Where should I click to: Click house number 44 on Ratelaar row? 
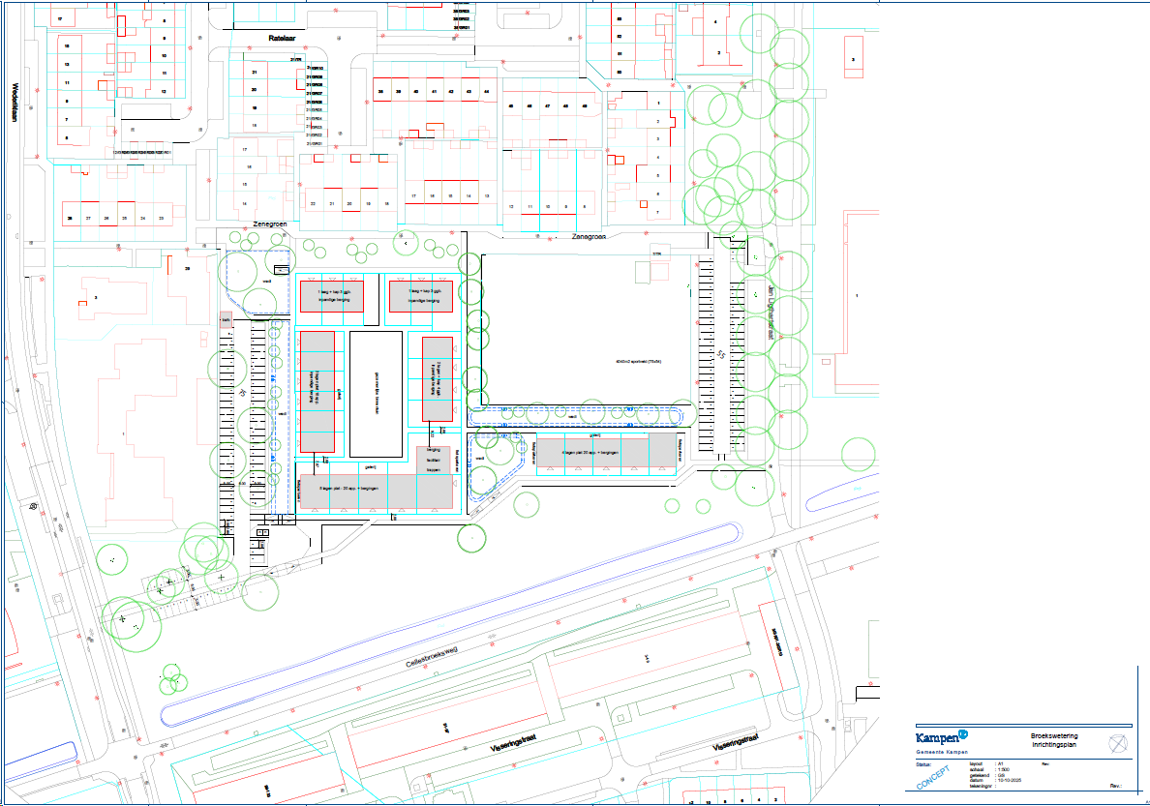486,92
